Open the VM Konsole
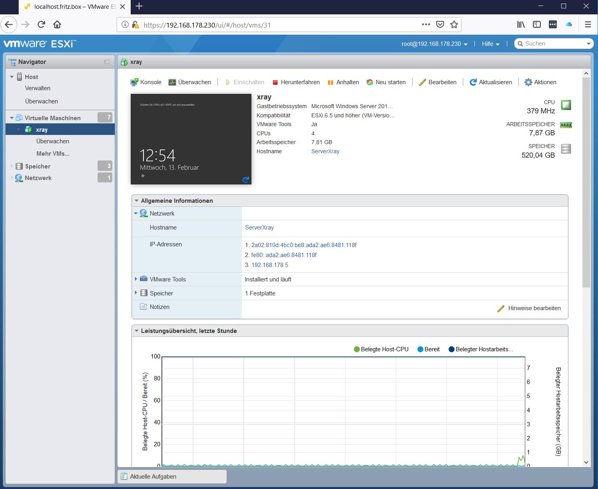This screenshot has height=489, width=598. (146, 82)
